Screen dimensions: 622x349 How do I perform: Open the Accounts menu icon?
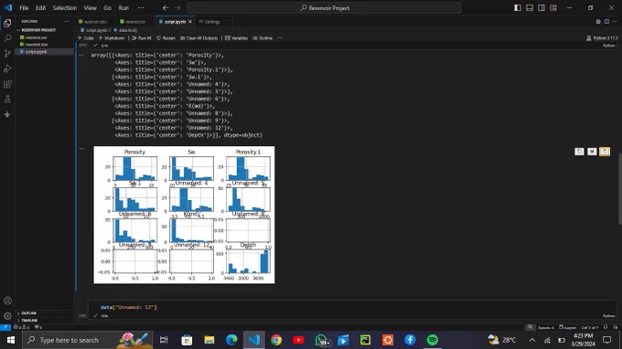click(x=7, y=301)
